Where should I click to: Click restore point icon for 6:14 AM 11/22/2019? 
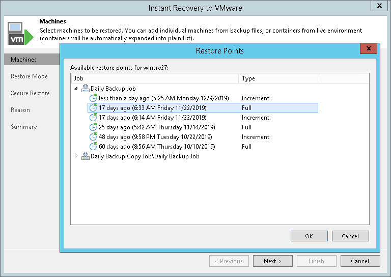(x=93, y=118)
